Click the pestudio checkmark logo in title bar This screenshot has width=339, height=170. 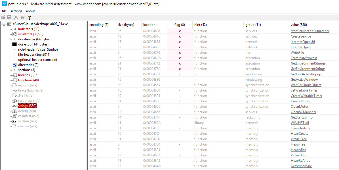4,4
